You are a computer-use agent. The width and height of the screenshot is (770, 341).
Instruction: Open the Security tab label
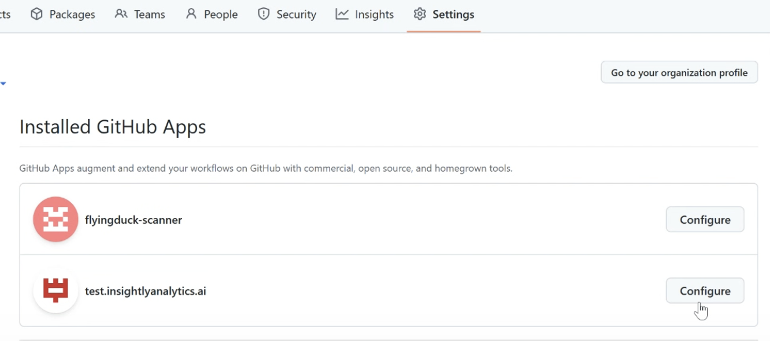coord(296,14)
